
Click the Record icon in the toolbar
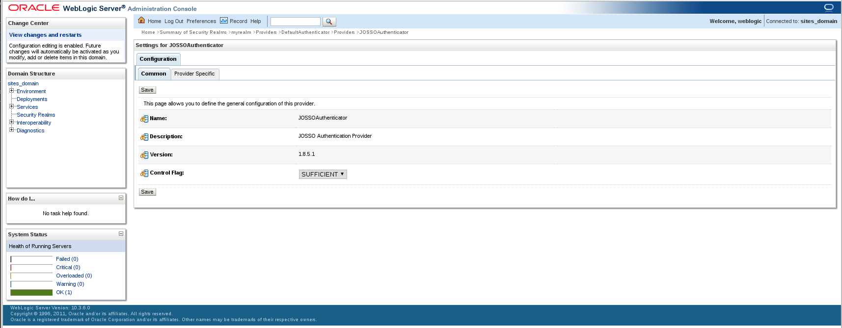coord(224,21)
